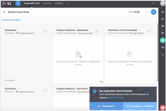Click the 0 компаний counter text

(9, 80)
